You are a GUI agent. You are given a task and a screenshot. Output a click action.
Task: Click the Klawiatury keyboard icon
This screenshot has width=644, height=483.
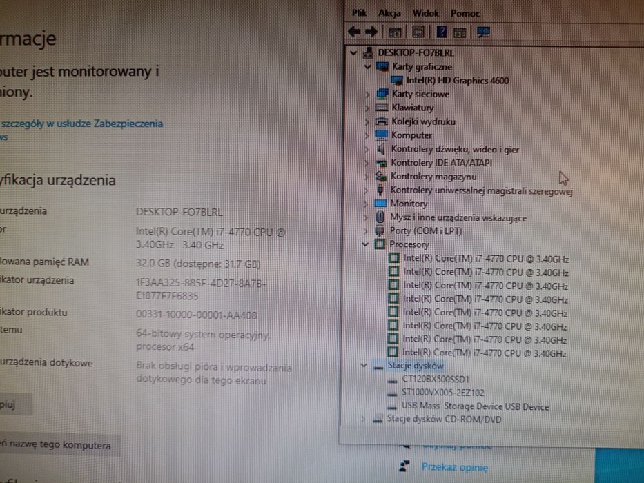click(382, 108)
